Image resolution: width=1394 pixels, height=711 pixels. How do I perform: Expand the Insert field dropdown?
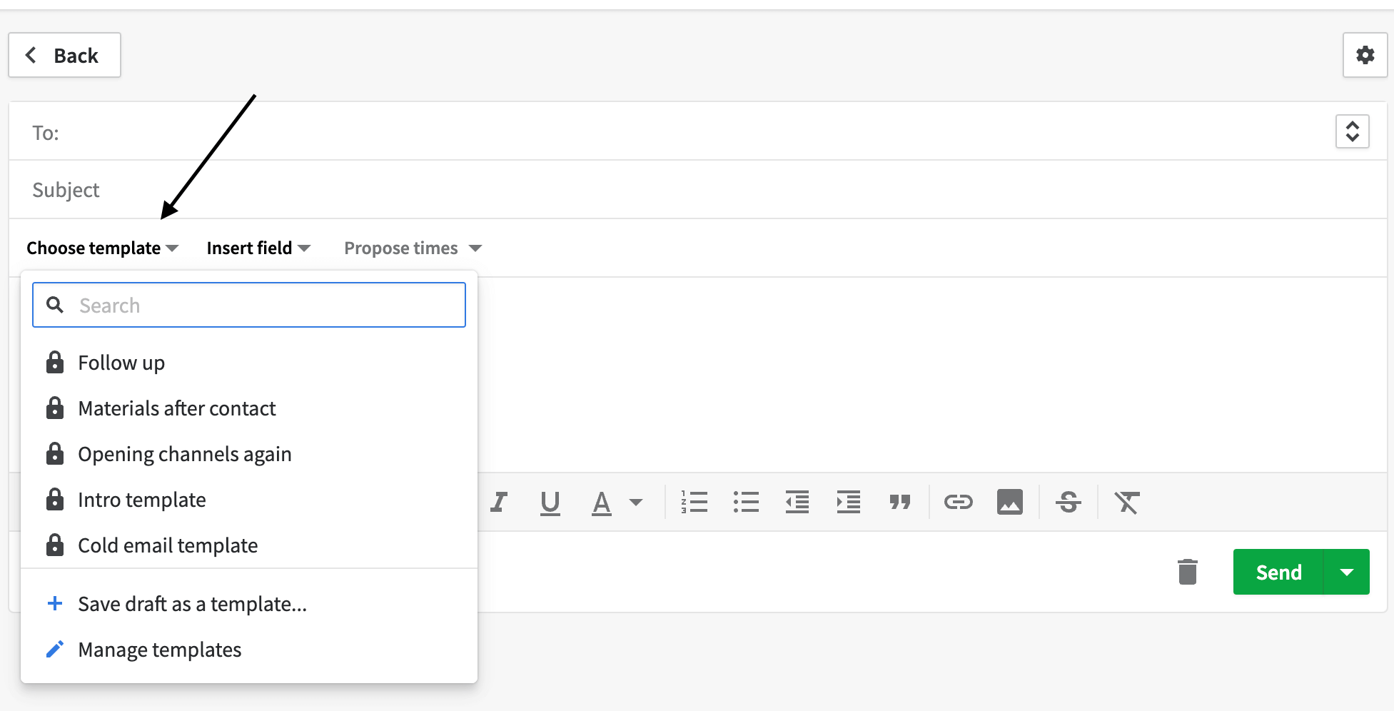(258, 248)
